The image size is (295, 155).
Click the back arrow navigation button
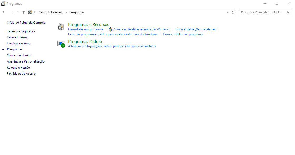4,12
